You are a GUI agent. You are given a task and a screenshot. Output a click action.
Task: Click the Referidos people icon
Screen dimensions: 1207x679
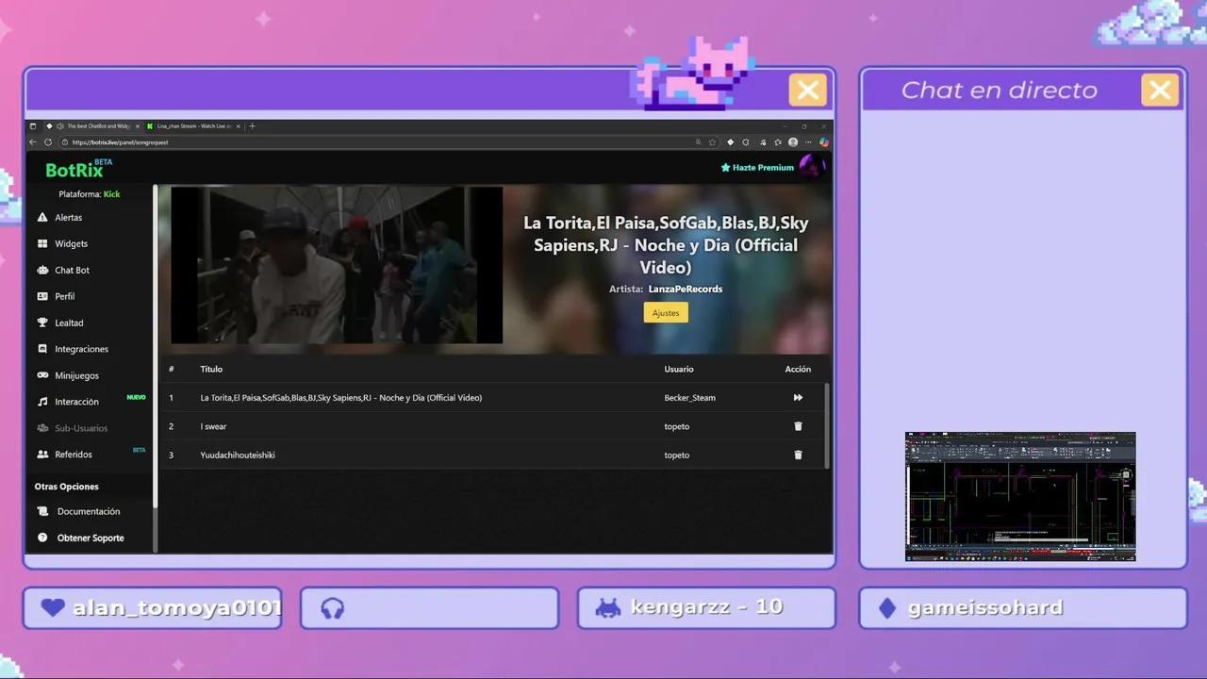click(41, 455)
